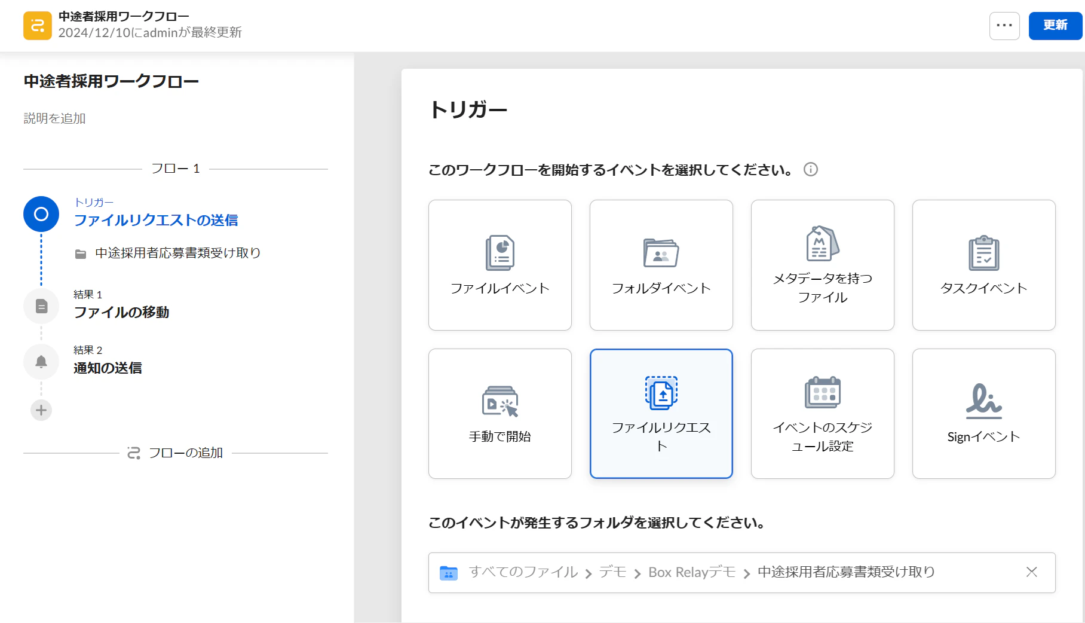Click フローの追加 to add a flow
This screenshot has height=623, width=1085.
pos(186,453)
